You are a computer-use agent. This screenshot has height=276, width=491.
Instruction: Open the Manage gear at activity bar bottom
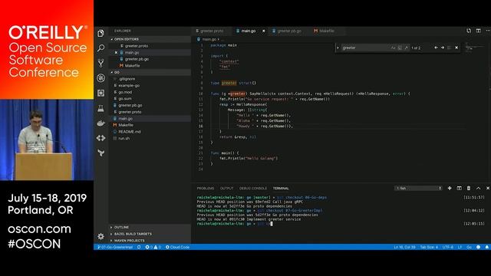[101, 236]
